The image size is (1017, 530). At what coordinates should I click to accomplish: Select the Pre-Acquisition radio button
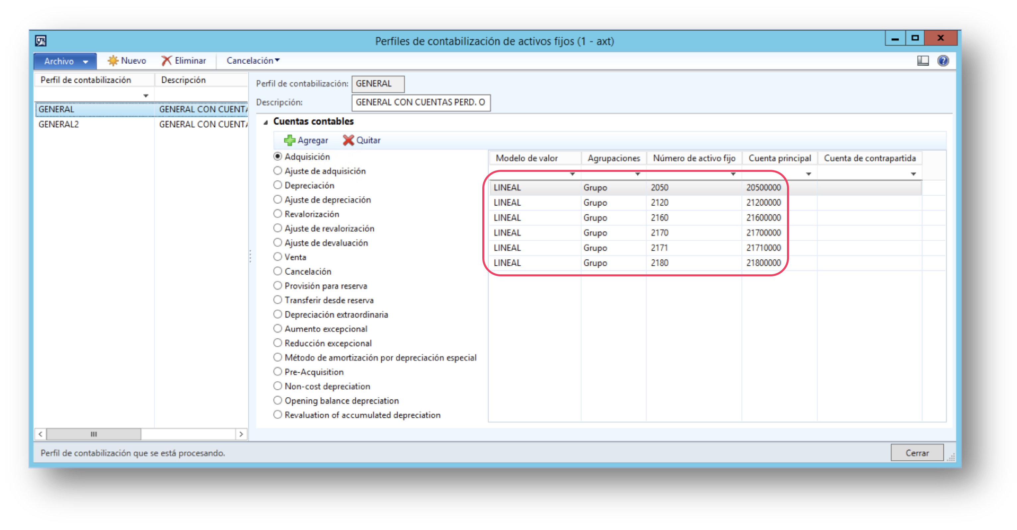click(x=278, y=371)
